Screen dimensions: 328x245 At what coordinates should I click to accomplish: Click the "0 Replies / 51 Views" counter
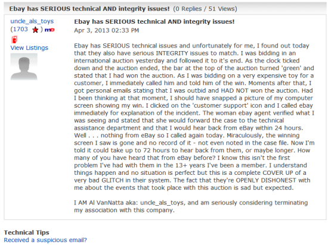(x=205, y=9)
